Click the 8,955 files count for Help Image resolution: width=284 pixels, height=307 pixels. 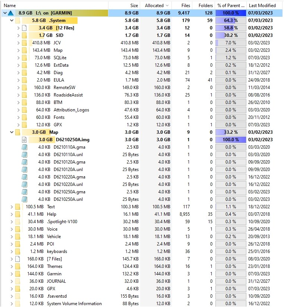(x=184, y=214)
